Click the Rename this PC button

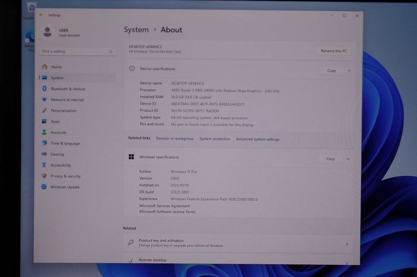coord(334,51)
